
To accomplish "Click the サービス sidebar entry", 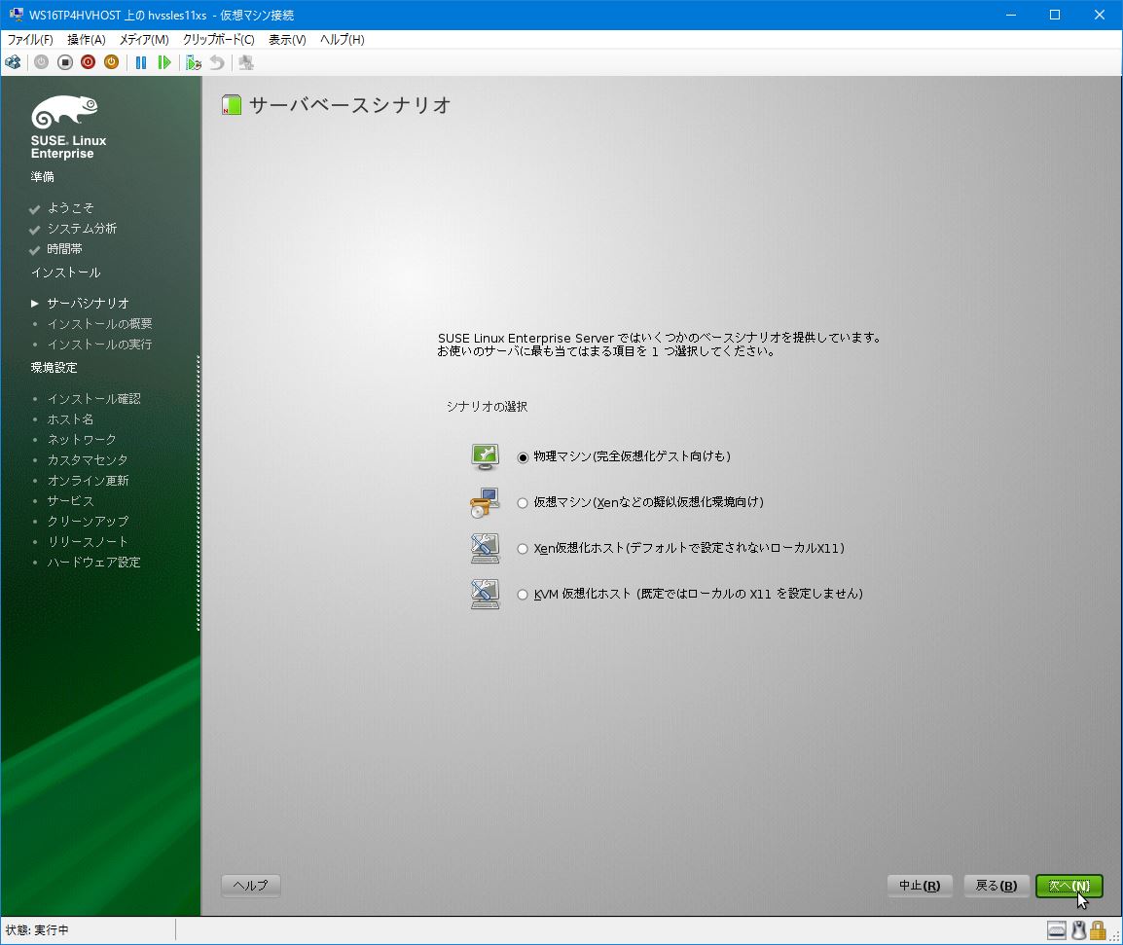I will point(70,501).
